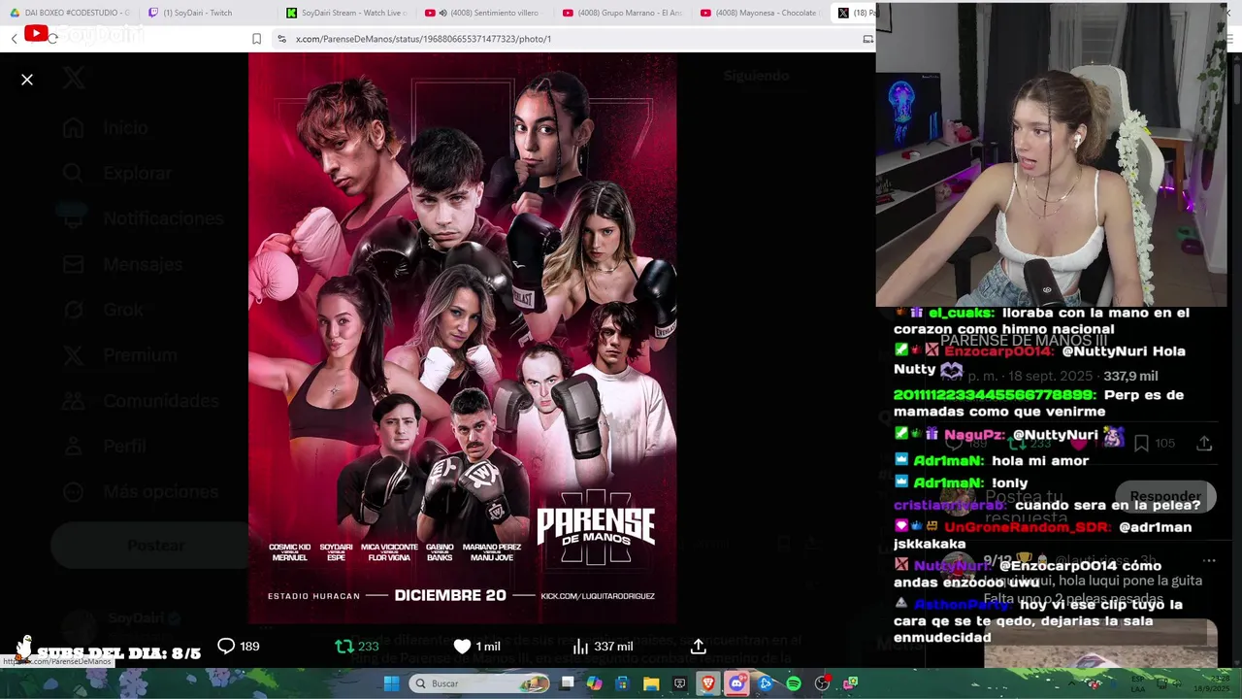Click the Buscar taskbar search box
This screenshot has height=699, width=1242.
coord(480,683)
